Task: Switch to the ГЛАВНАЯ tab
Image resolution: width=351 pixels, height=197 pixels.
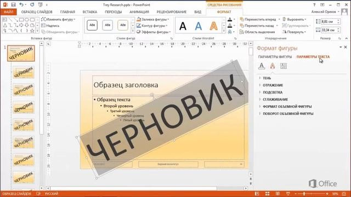Action: coord(67,12)
